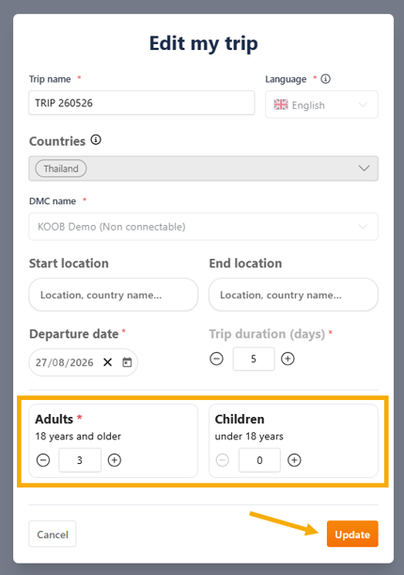This screenshot has height=575, width=404.
Task: Focus the Start location field
Action: click(x=114, y=295)
